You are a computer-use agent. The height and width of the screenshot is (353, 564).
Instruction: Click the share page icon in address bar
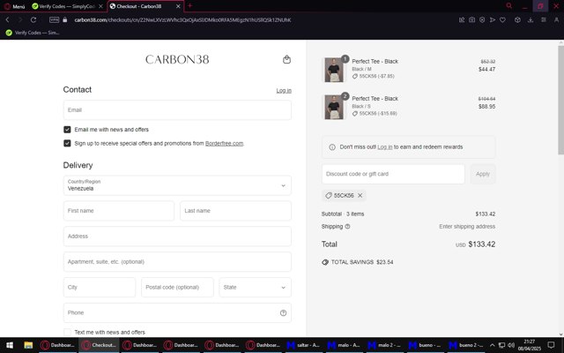click(x=462, y=19)
